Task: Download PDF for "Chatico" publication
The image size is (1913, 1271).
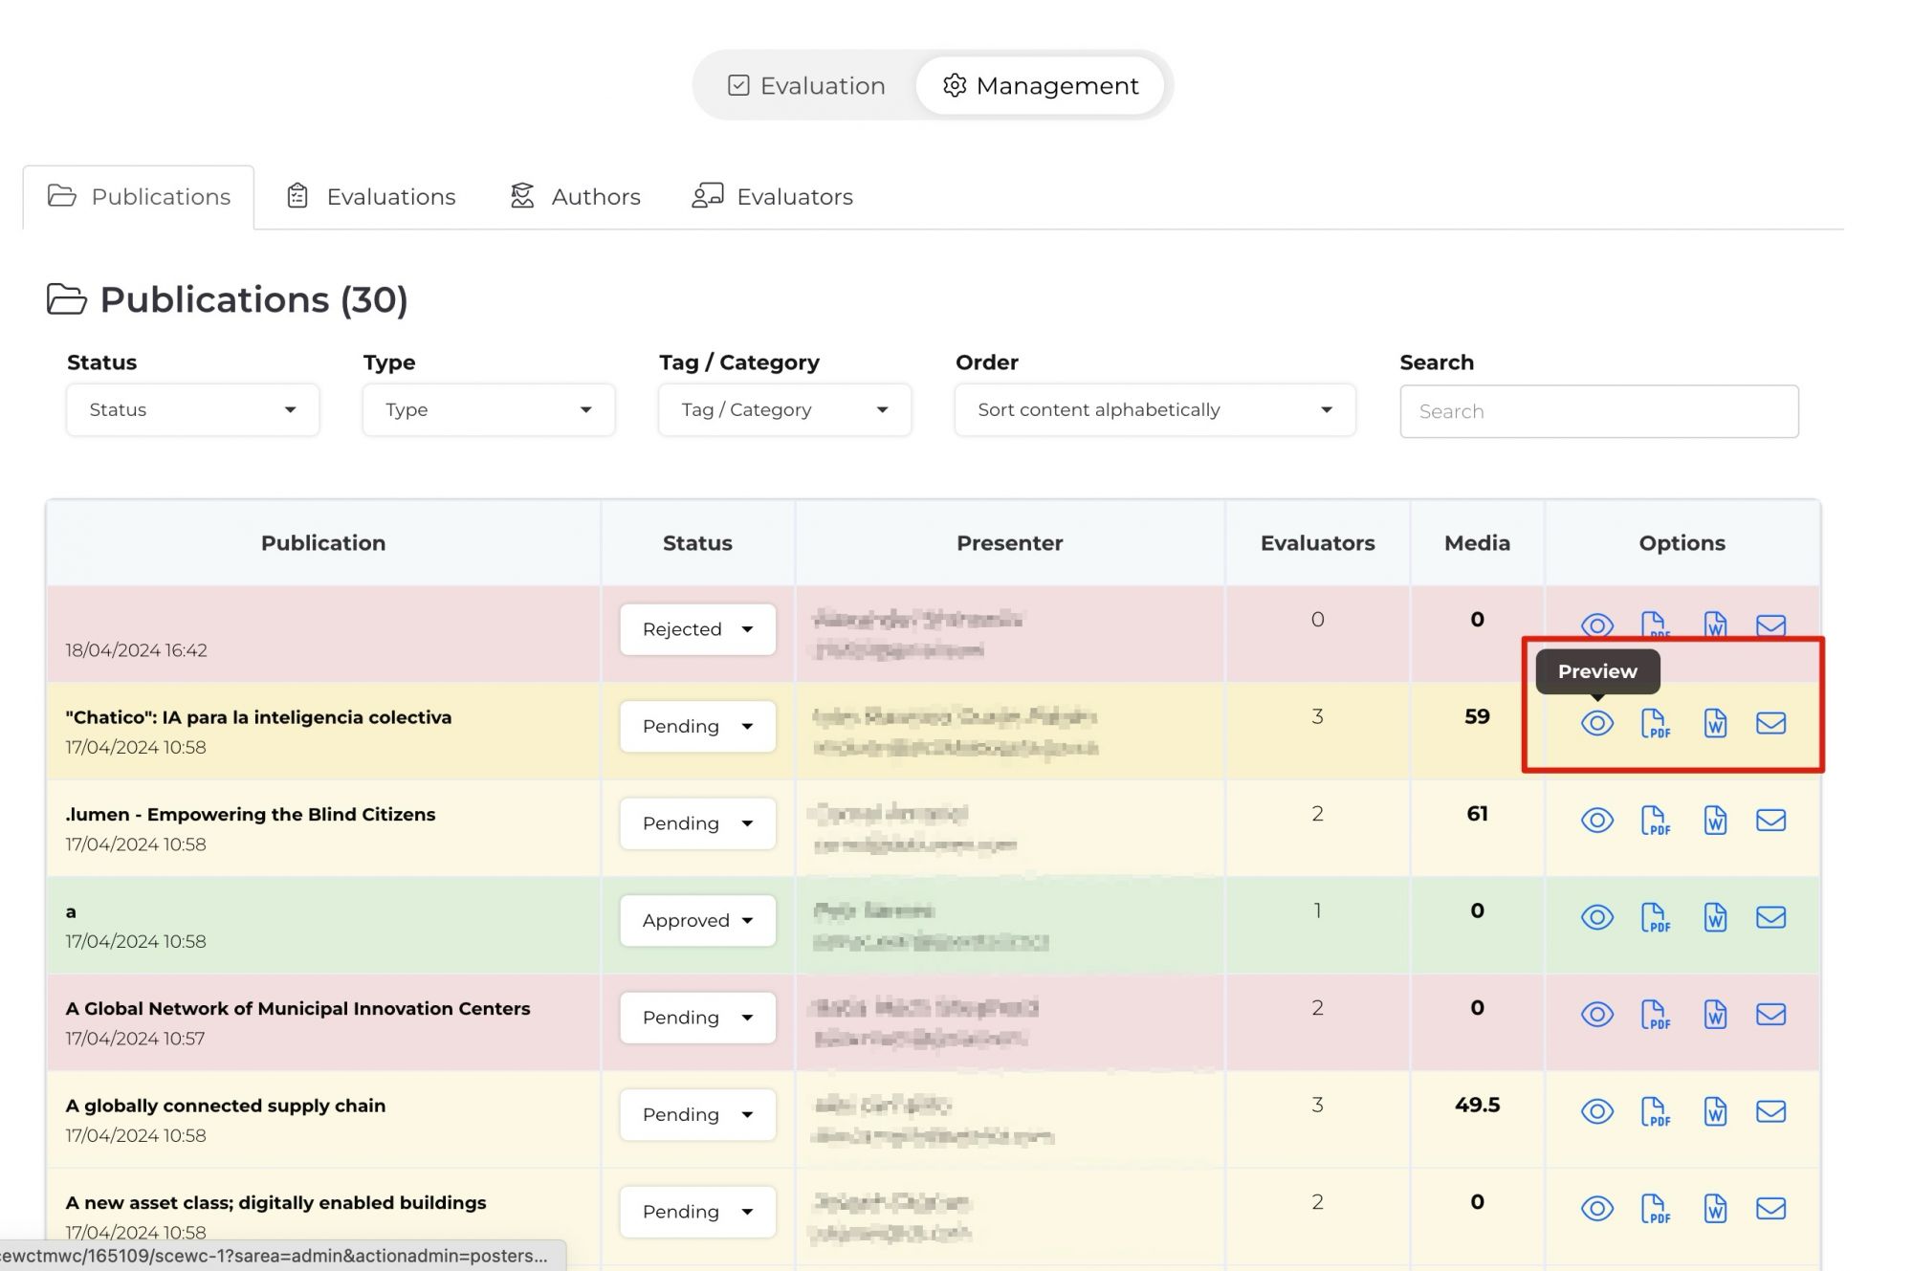Action: [1655, 723]
